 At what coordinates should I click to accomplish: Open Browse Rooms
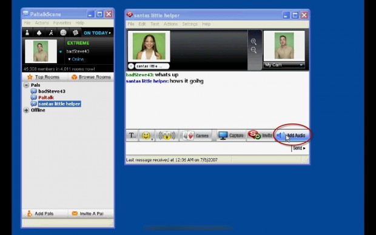pyautogui.click(x=95, y=77)
